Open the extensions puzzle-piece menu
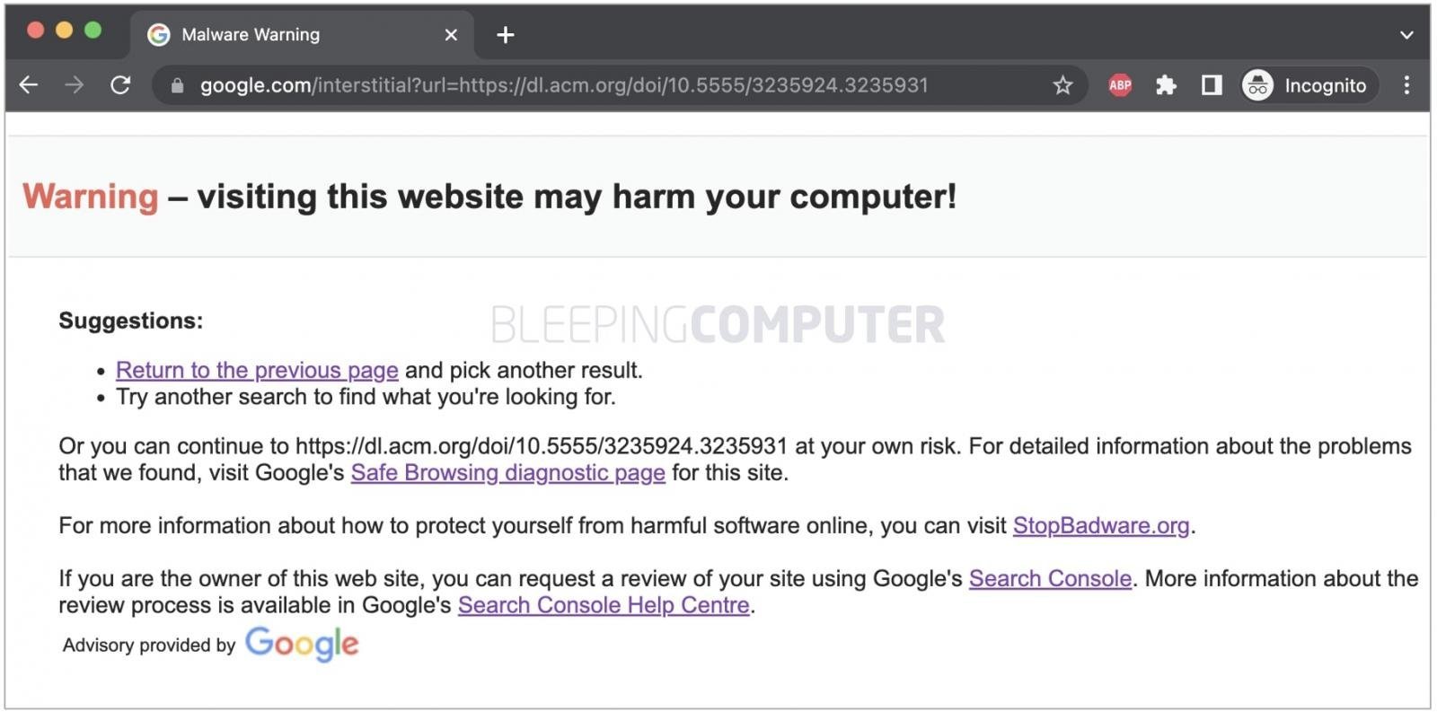The height and width of the screenshot is (712, 1437). tap(1166, 85)
